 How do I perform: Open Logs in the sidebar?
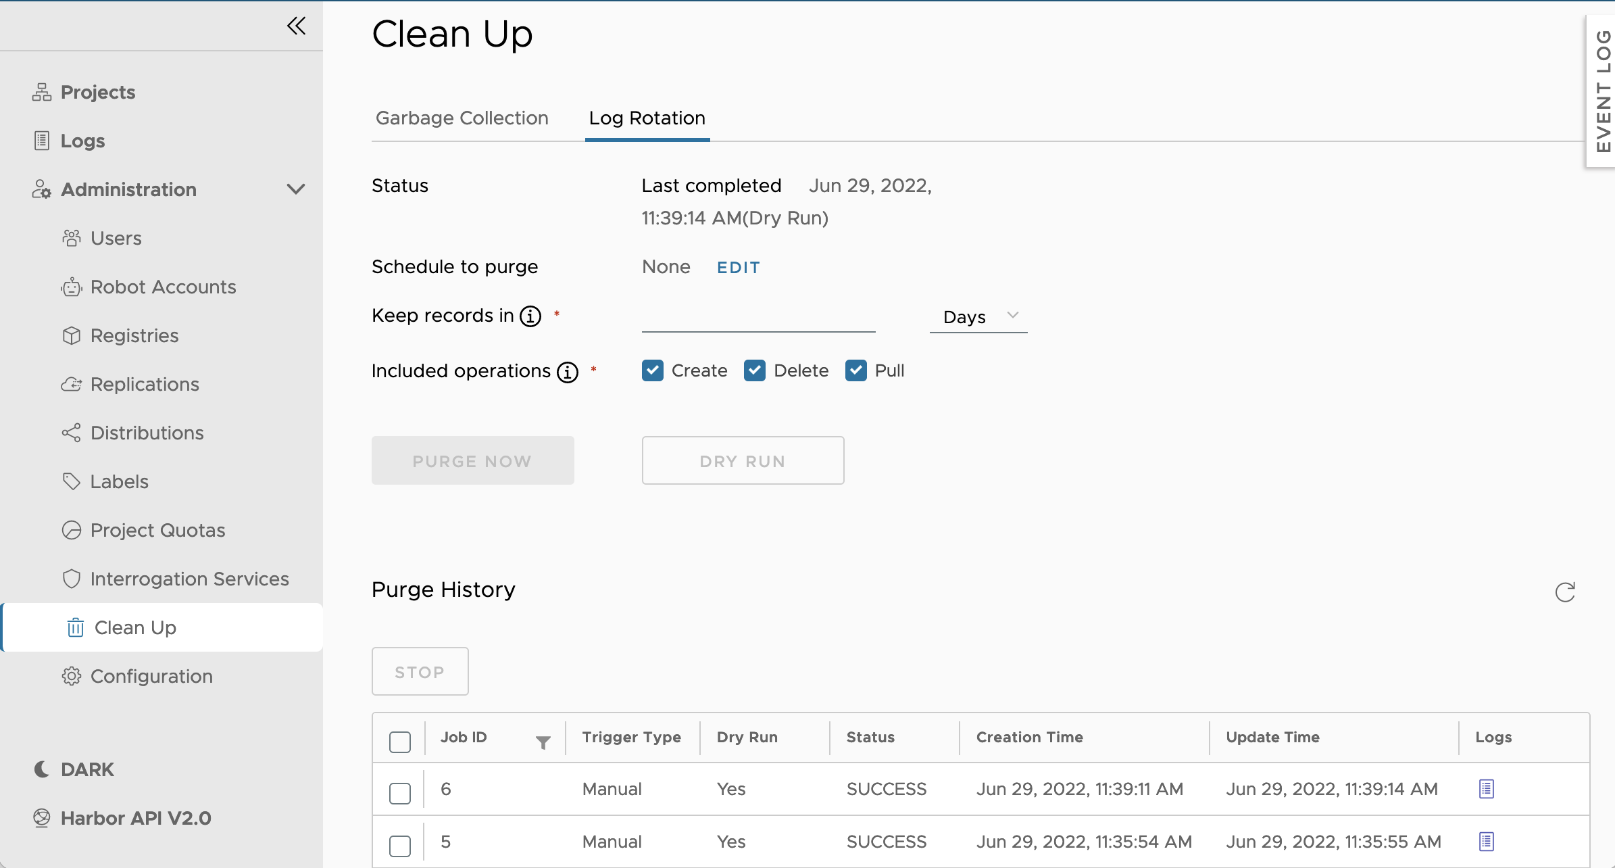[x=82, y=141]
